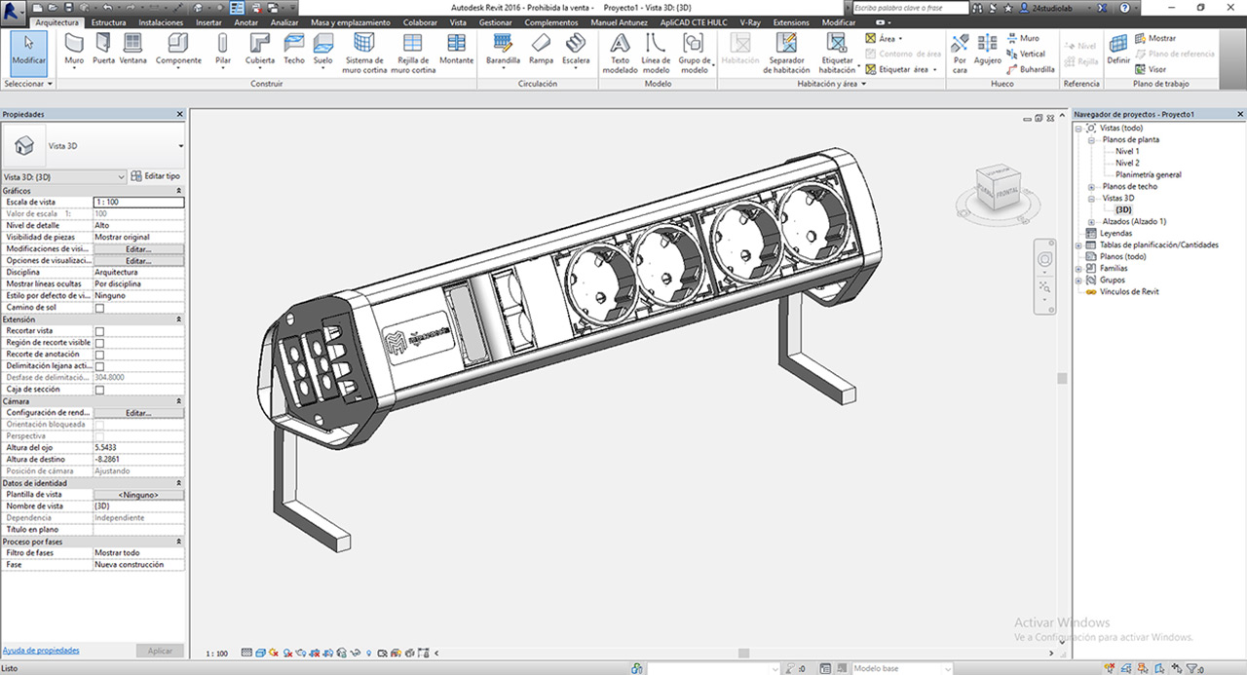Toggle the Recortar vista checkbox

tap(99, 331)
